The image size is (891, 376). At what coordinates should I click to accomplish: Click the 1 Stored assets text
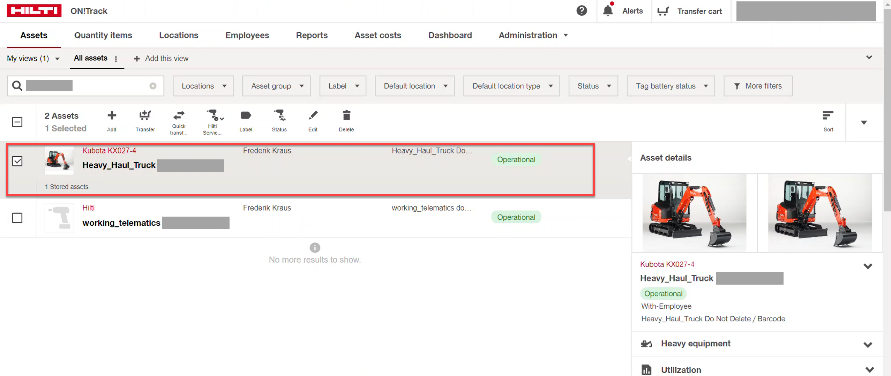pos(67,187)
